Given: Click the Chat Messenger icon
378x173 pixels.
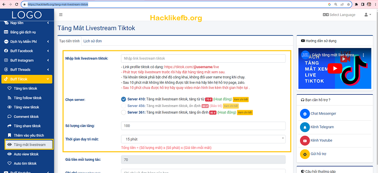Looking at the screenshot, I should pos(305,114).
